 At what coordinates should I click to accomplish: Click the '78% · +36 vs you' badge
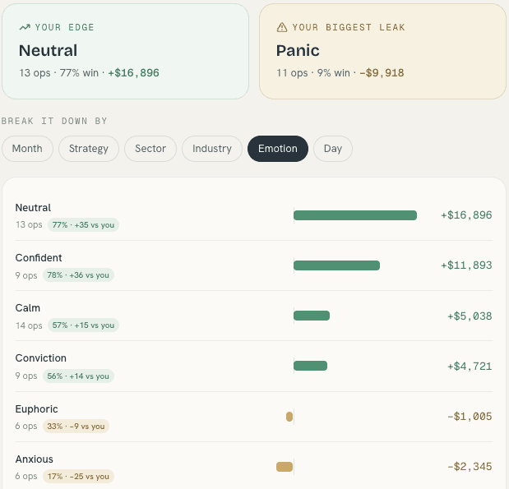click(x=78, y=275)
